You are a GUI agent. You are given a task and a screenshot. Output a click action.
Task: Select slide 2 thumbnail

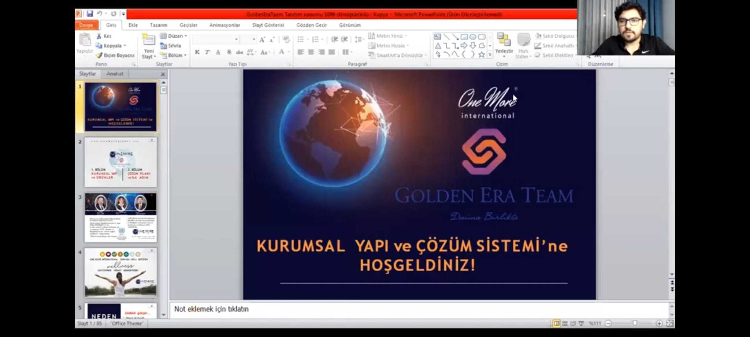click(x=121, y=162)
